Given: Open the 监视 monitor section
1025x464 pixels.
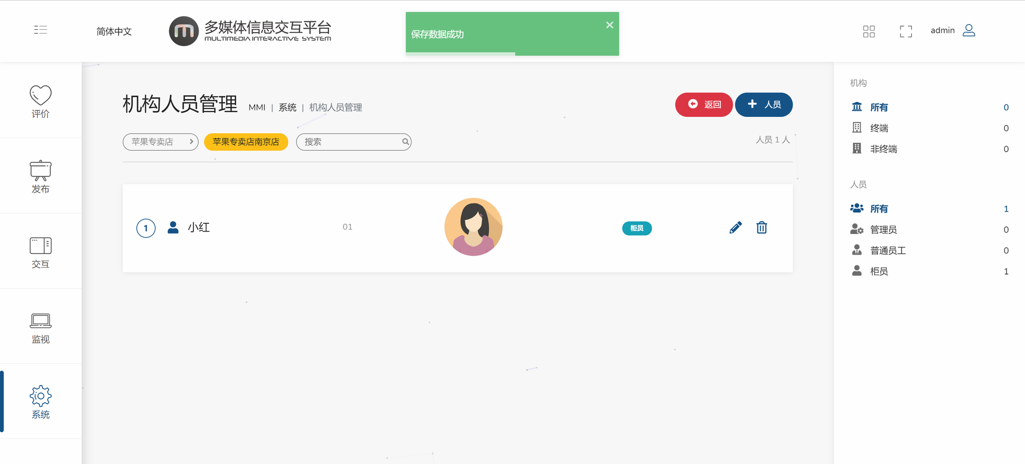Looking at the screenshot, I should pyautogui.click(x=40, y=327).
